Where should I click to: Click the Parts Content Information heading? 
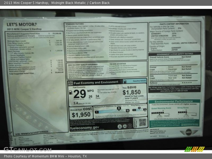(x=174, y=24)
